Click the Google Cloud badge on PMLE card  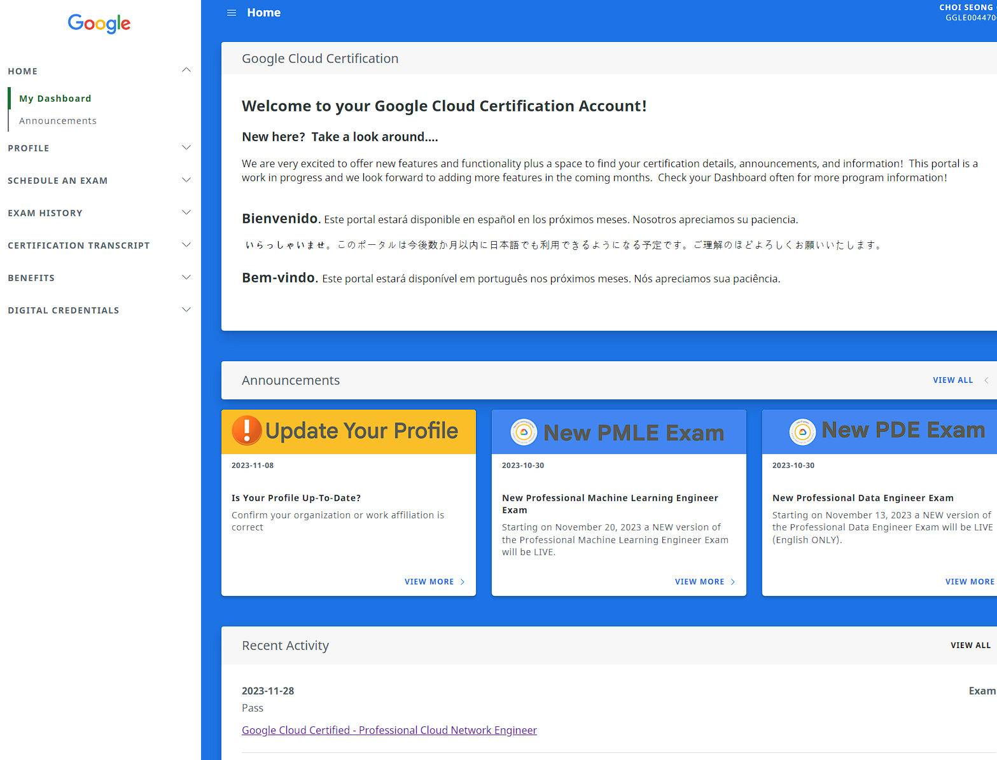coord(524,432)
